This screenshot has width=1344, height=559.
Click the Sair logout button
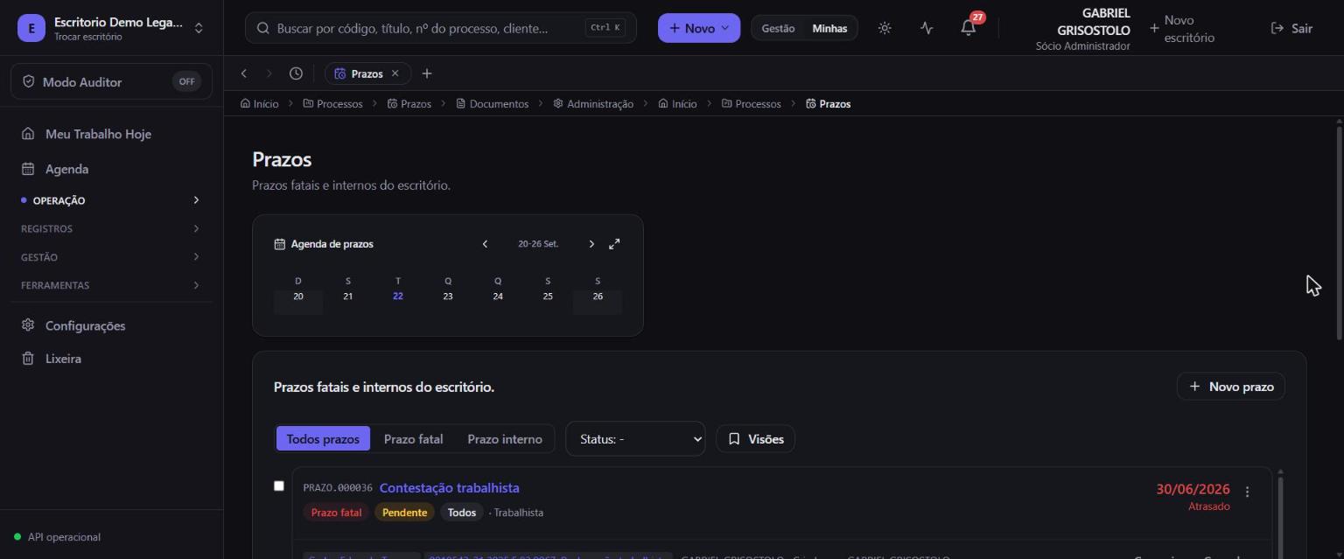(x=1291, y=28)
